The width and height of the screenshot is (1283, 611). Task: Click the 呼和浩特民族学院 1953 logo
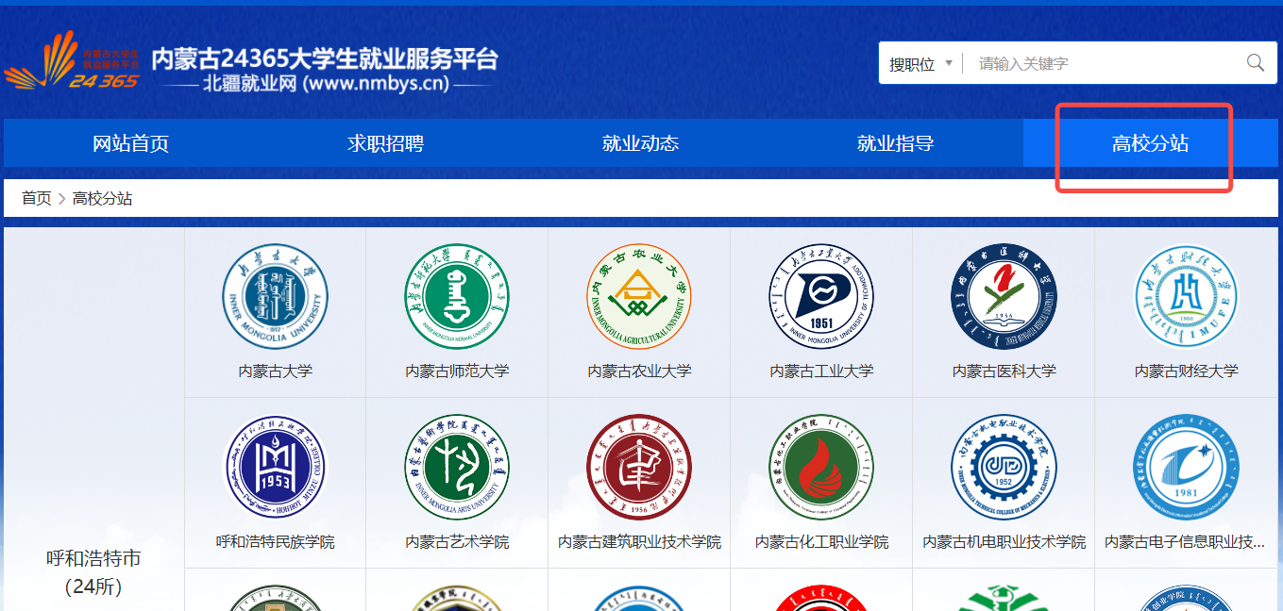click(275, 468)
